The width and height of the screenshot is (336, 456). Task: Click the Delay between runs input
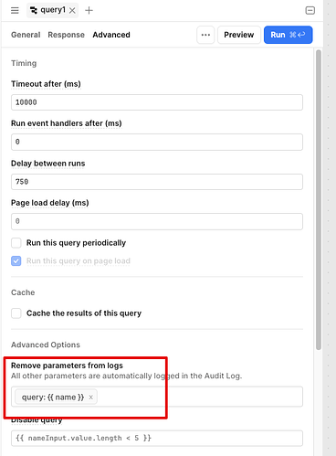pyautogui.click(x=157, y=182)
